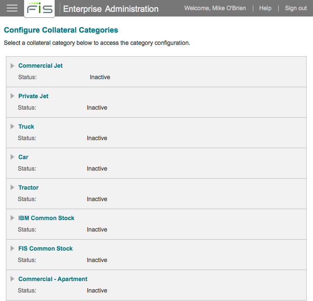313x301 pixels.
Task: Click the Inactive status for Tractor
Action: 97,199
